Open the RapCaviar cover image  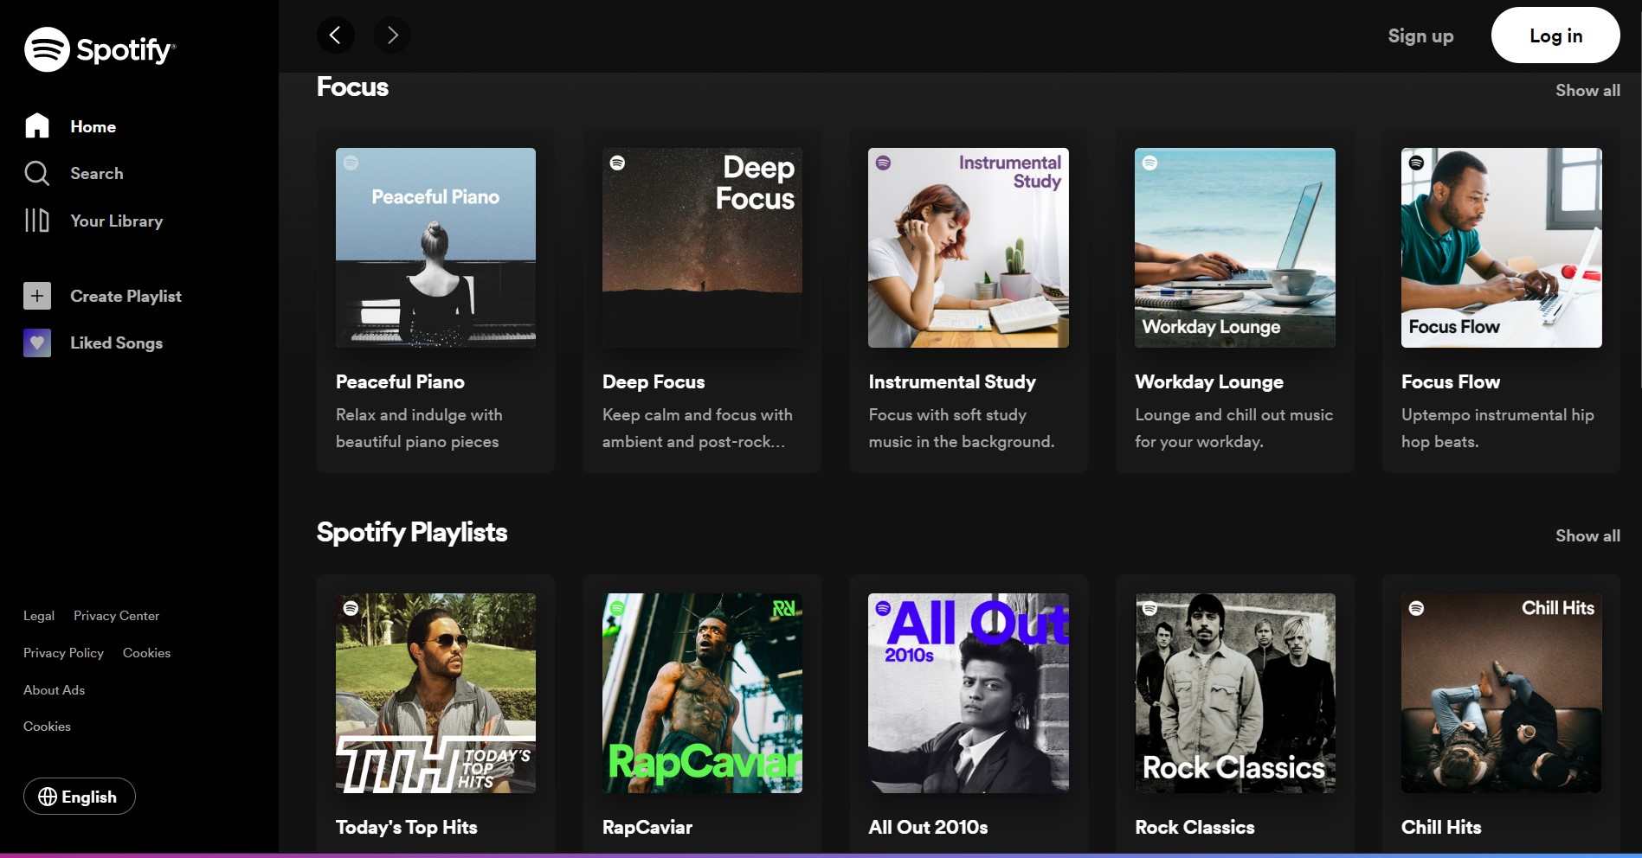click(x=702, y=693)
